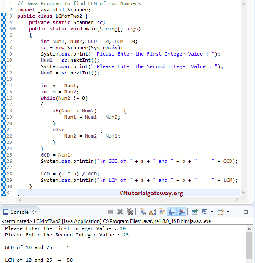Remove all terminated launches in Console
This screenshot has width=255, height=263.
click(x=130, y=212)
